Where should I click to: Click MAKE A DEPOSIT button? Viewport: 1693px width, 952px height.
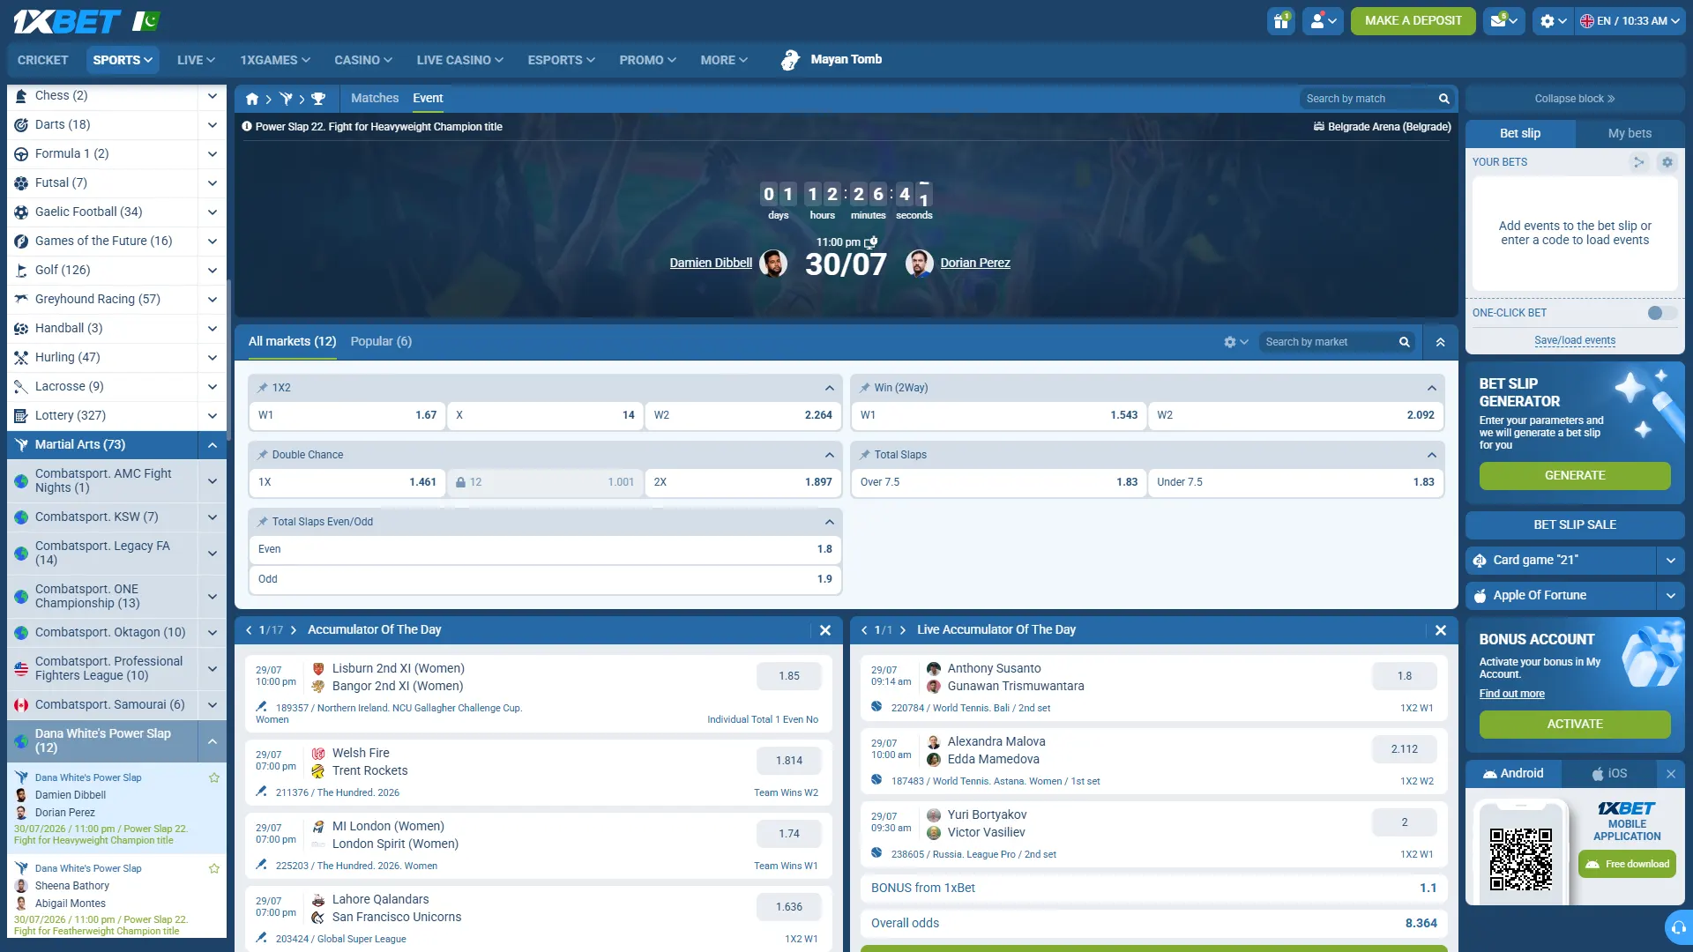tap(1413, 21)
